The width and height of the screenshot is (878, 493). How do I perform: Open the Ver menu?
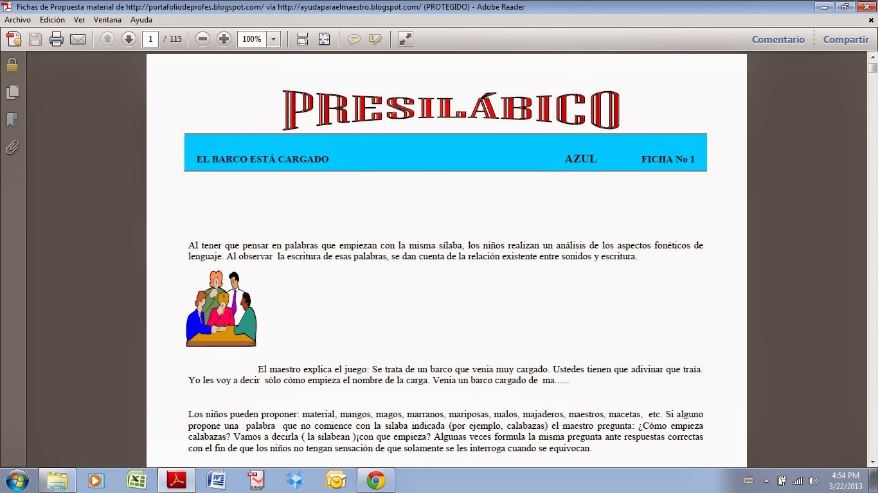tap(79, 20)
